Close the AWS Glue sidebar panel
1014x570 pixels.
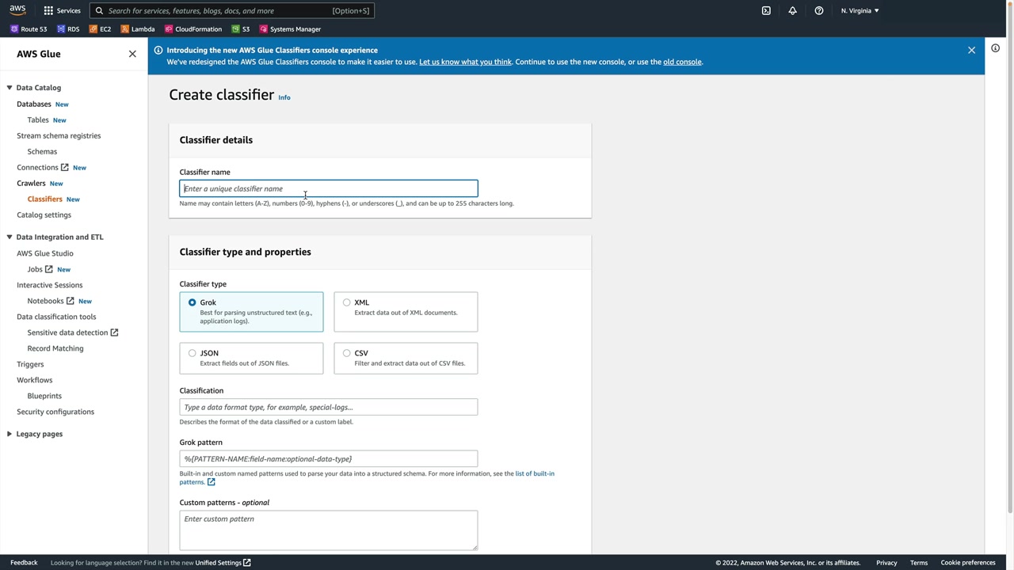[132, 54]
